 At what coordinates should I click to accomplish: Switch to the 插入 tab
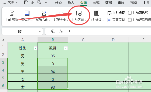click(71, 3)
